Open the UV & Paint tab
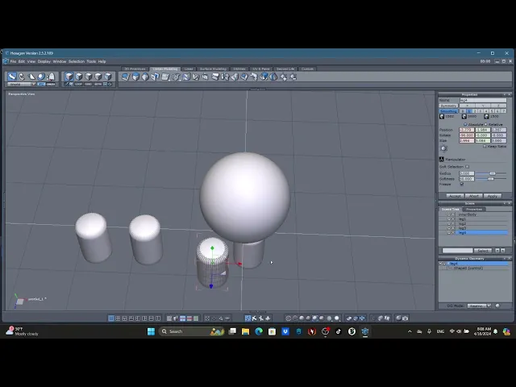The width and height of the screenshot is (516, 387). tap(261, 69)
